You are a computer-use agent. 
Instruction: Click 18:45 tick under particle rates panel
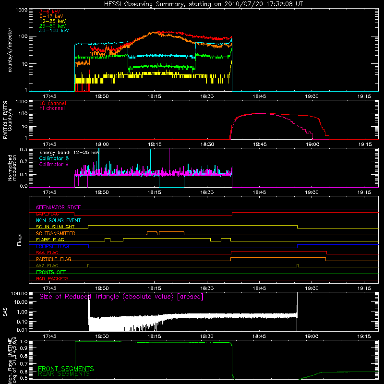(260, 144)
